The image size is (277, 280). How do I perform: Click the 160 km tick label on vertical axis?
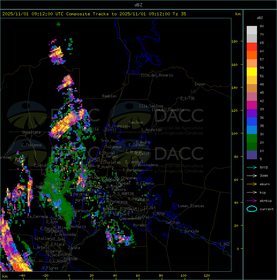[234, 65]
